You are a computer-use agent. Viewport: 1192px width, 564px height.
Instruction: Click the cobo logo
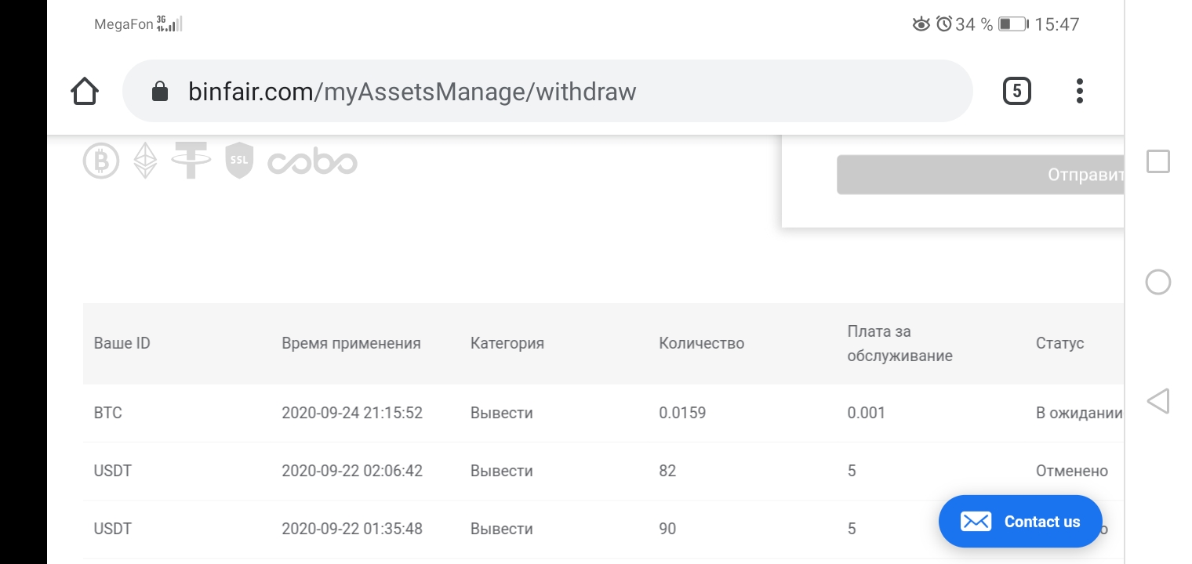coord(312,162)
